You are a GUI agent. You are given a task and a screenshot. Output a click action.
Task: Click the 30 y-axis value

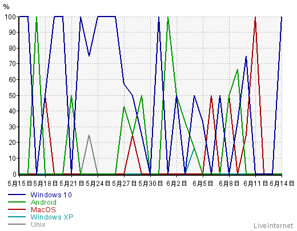(12, 127)
